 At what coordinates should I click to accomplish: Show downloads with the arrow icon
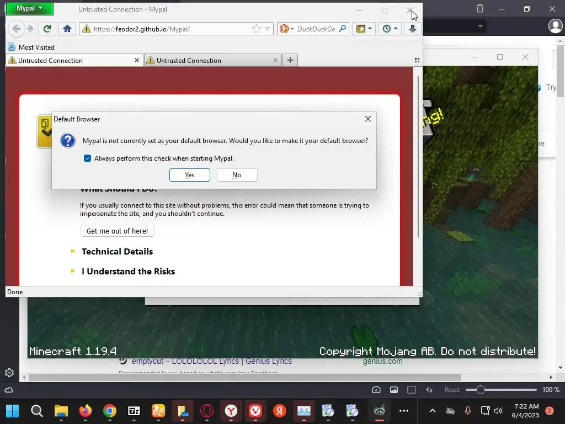[x=413, y=29]
